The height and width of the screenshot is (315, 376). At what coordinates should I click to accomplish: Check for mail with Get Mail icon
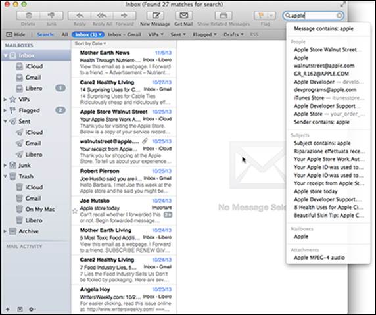pyautogui.click(x=183, y=16)
